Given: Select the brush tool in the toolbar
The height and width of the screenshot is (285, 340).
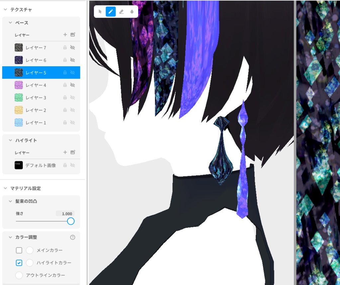Looking at the screenshot, I should click(111, 11).
